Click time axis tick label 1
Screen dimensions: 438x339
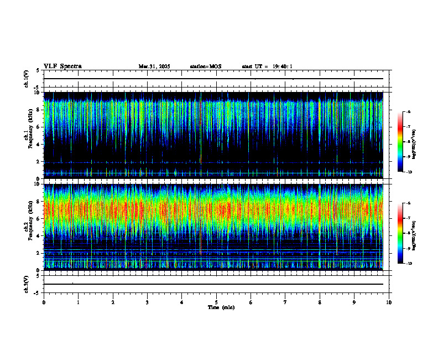coord(78,302)
